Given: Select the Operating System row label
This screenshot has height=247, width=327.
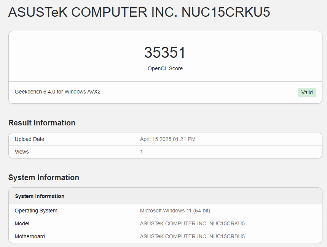Looking at the screenshot, I should 36,211.
